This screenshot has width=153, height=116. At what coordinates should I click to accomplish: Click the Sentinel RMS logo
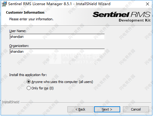(x=121, y=15)
